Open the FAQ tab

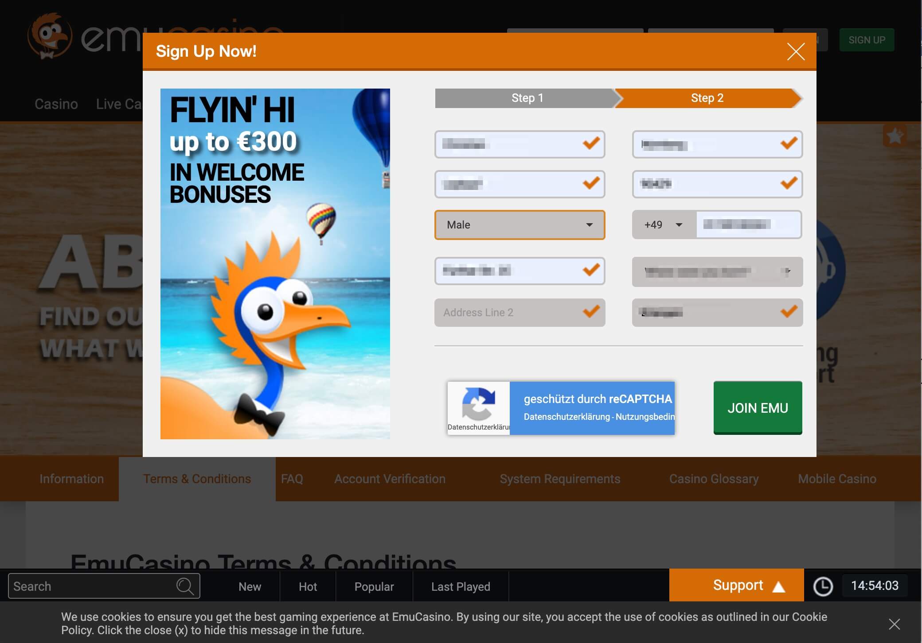tap(292, 479)
